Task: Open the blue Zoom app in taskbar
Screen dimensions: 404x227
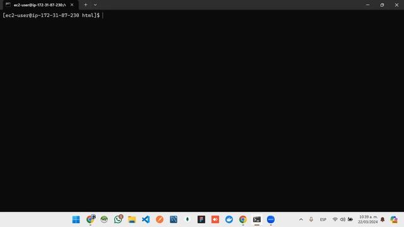Action: 271,219
